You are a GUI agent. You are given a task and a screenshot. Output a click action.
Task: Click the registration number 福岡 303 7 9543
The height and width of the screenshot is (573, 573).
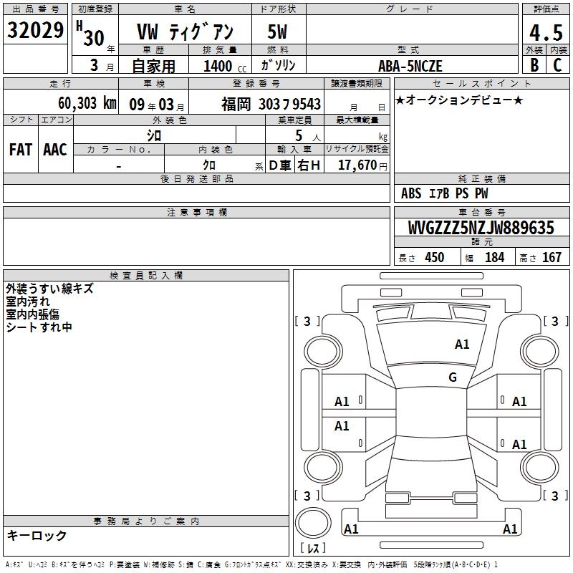coord(271,105)
